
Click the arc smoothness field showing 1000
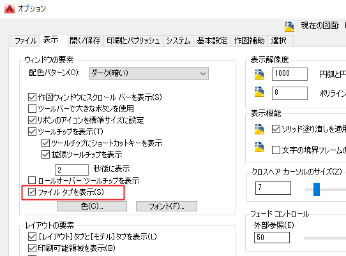[x=290, y=74]
